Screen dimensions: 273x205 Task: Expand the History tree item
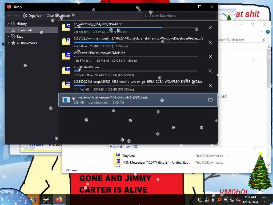pyautogui.click(x=8, y=24)
